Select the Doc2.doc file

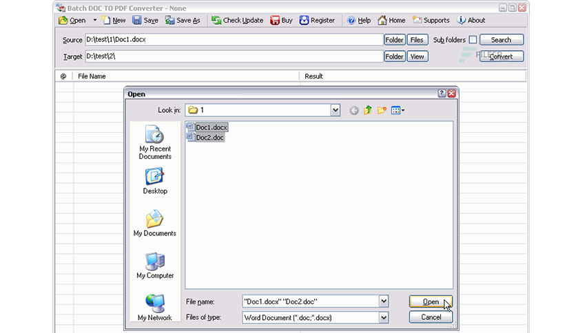pos(205,138)
